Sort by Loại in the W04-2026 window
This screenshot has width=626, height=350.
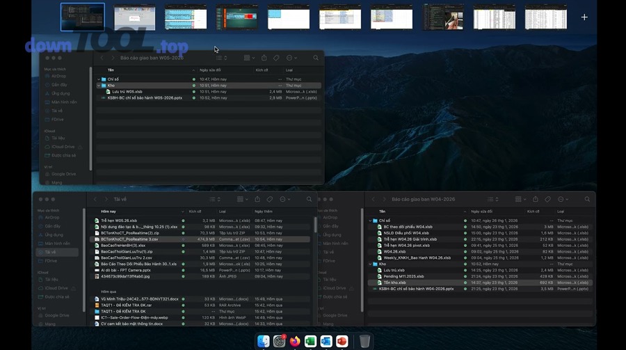[x=561, y=212]
